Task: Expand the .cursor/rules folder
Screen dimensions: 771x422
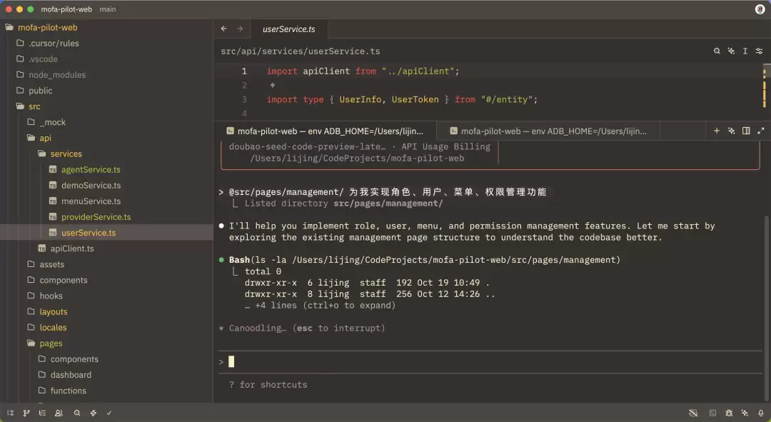Action: (x=54, y=44)
